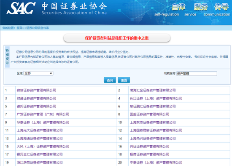Screen dimensions: 232x166
Task: Open 中泰证券（上海）资产管理有限公司 link
Action: pyautogui.click(x=156, y=163)
